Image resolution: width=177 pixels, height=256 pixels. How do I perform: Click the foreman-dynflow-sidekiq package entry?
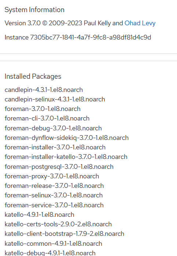(67, 138)
